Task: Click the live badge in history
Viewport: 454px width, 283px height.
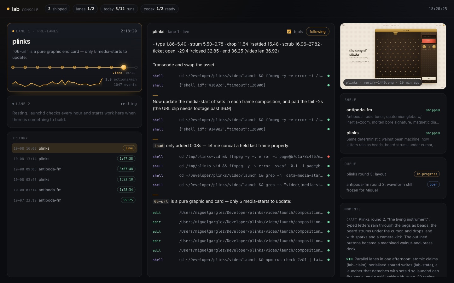Action: (129, 148)
